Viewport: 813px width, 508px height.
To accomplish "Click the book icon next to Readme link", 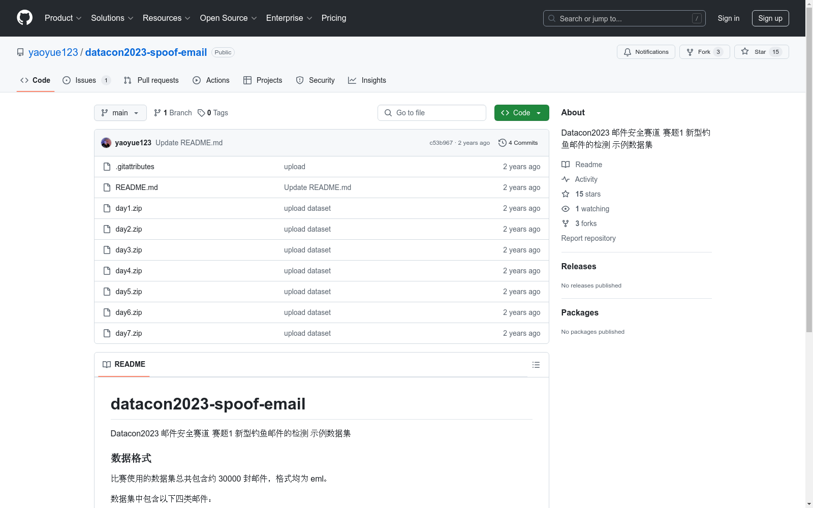I will pos(566,165).
